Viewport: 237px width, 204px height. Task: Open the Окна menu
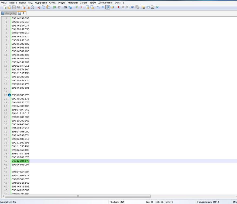pos(118,3)
